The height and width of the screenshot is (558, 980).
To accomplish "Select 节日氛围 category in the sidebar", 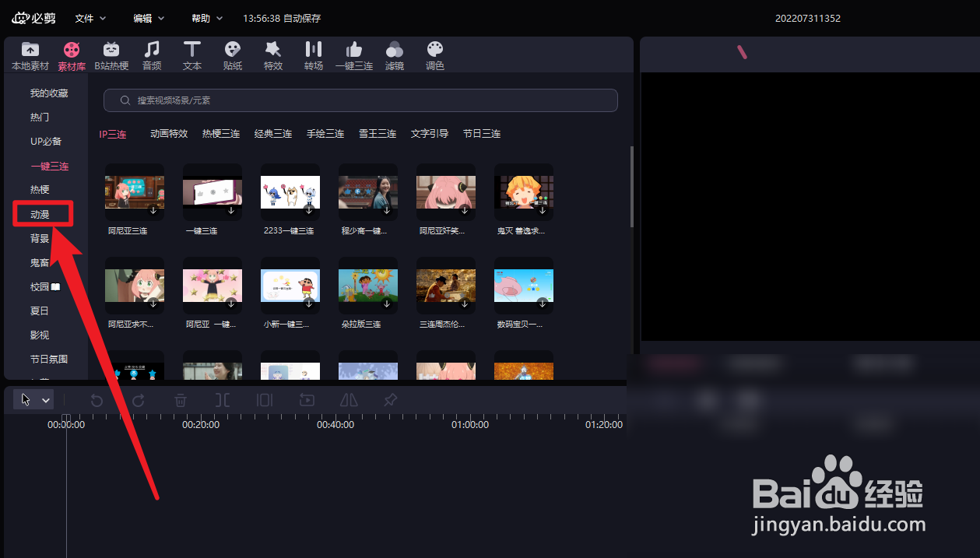I will [x=49, y=359].
